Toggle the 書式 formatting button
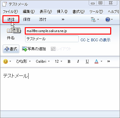Viewport: 120px width, 118px height. 11,49
